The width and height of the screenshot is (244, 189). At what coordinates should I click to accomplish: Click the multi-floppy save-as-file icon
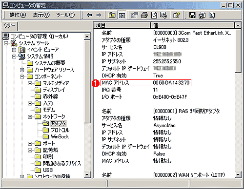click(202, 15)
